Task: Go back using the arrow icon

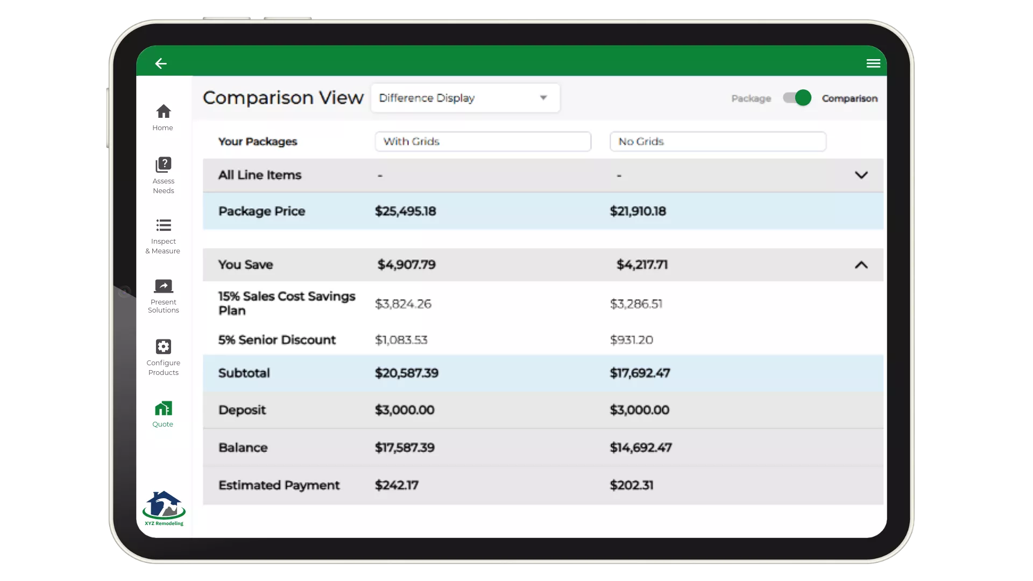Action: click(161, 63)
